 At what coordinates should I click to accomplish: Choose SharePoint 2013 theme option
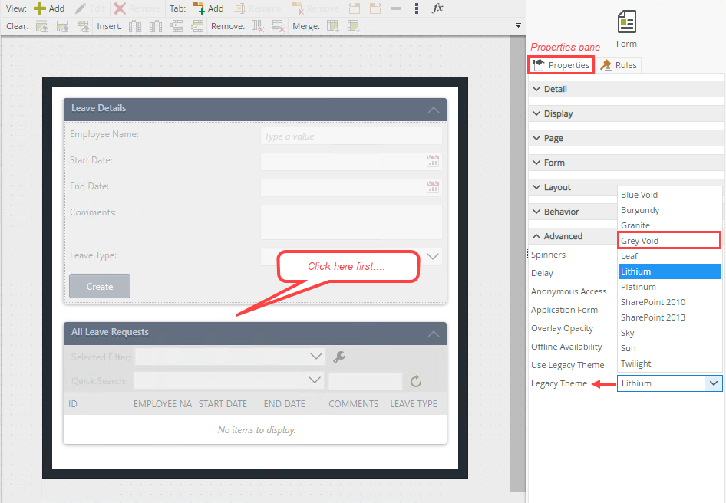[652, 317]
